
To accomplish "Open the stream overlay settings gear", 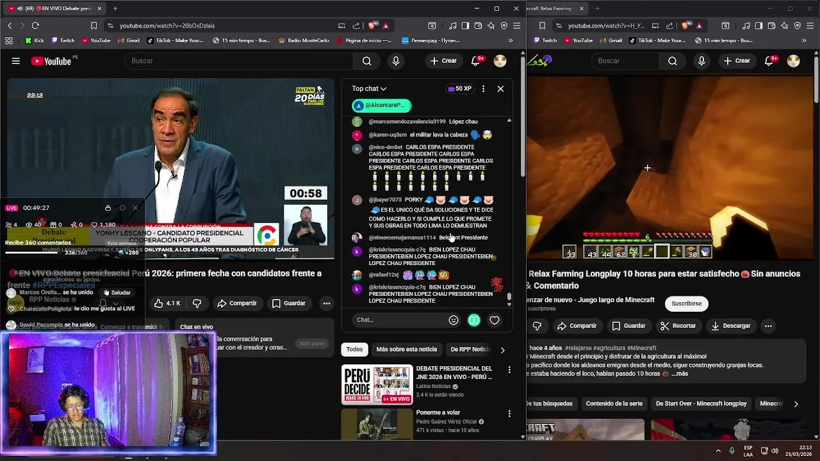I will [x=122, y=208].
